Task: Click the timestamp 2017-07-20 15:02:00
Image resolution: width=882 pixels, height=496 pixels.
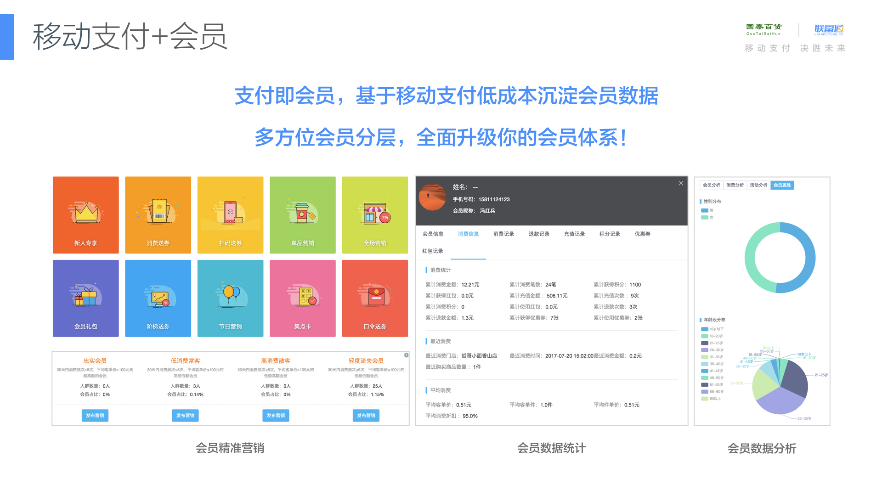Action: point(569,356)
